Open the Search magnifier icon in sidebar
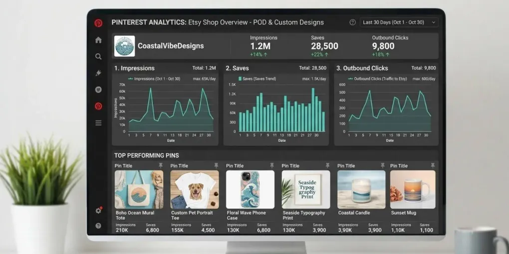The image size is (509, 254). pyautogui.click(x=98, y=57)
